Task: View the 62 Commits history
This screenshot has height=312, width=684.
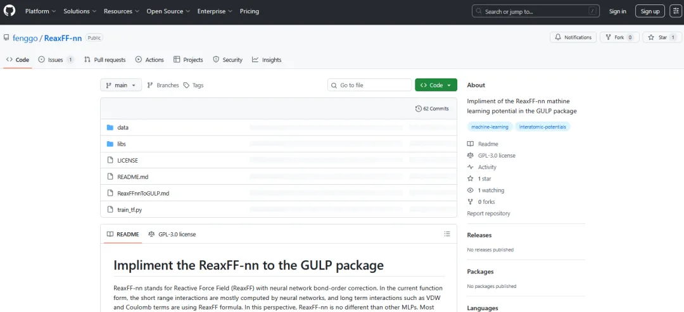Action: 432,108
